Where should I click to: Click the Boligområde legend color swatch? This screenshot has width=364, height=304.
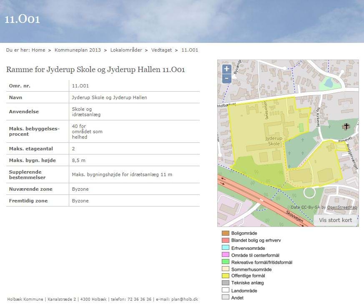point(226,233)
